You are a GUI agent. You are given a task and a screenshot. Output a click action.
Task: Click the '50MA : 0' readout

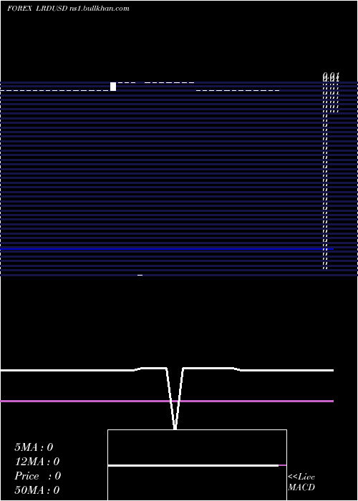(x=37, y=490)
